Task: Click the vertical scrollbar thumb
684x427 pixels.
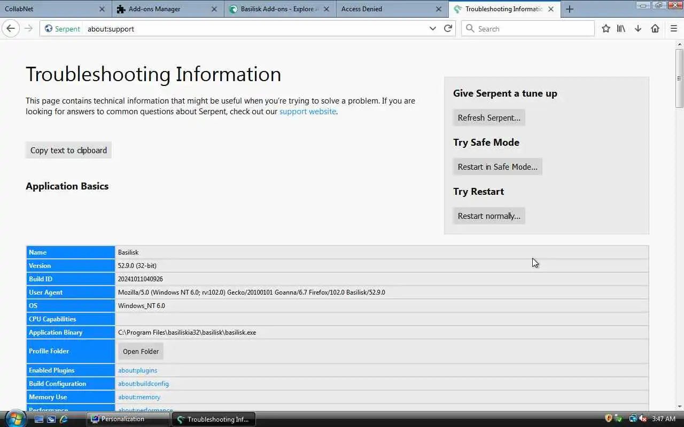Action: pyautogui.click(x=679, y=78)
